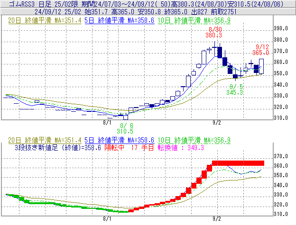Image resolution: width=296 pixels, height=225 pixels.
Task: Click the long red horizontal bar in lower chart
Action: click(238, 163)
